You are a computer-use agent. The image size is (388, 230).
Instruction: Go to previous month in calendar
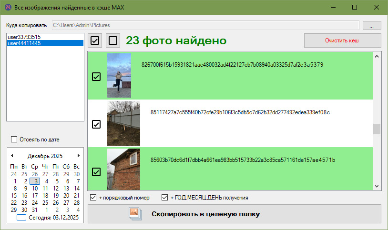click(12, 156)
